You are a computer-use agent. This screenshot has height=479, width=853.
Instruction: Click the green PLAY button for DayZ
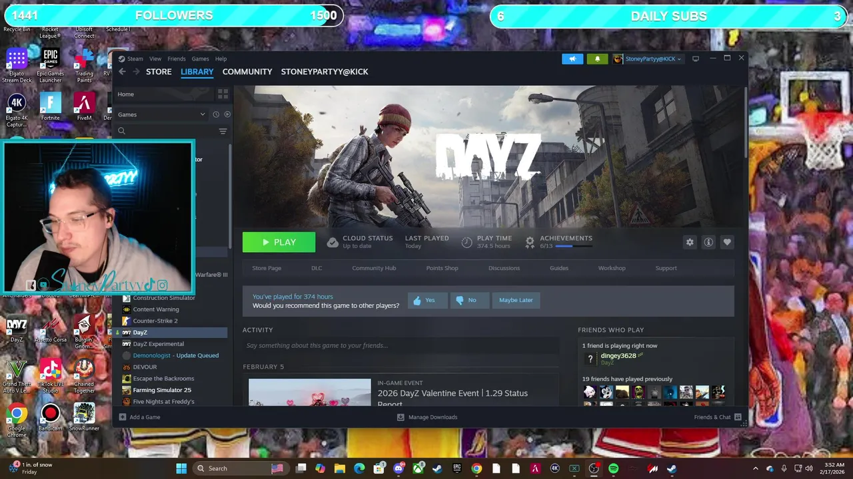click(x=279, y=242)
